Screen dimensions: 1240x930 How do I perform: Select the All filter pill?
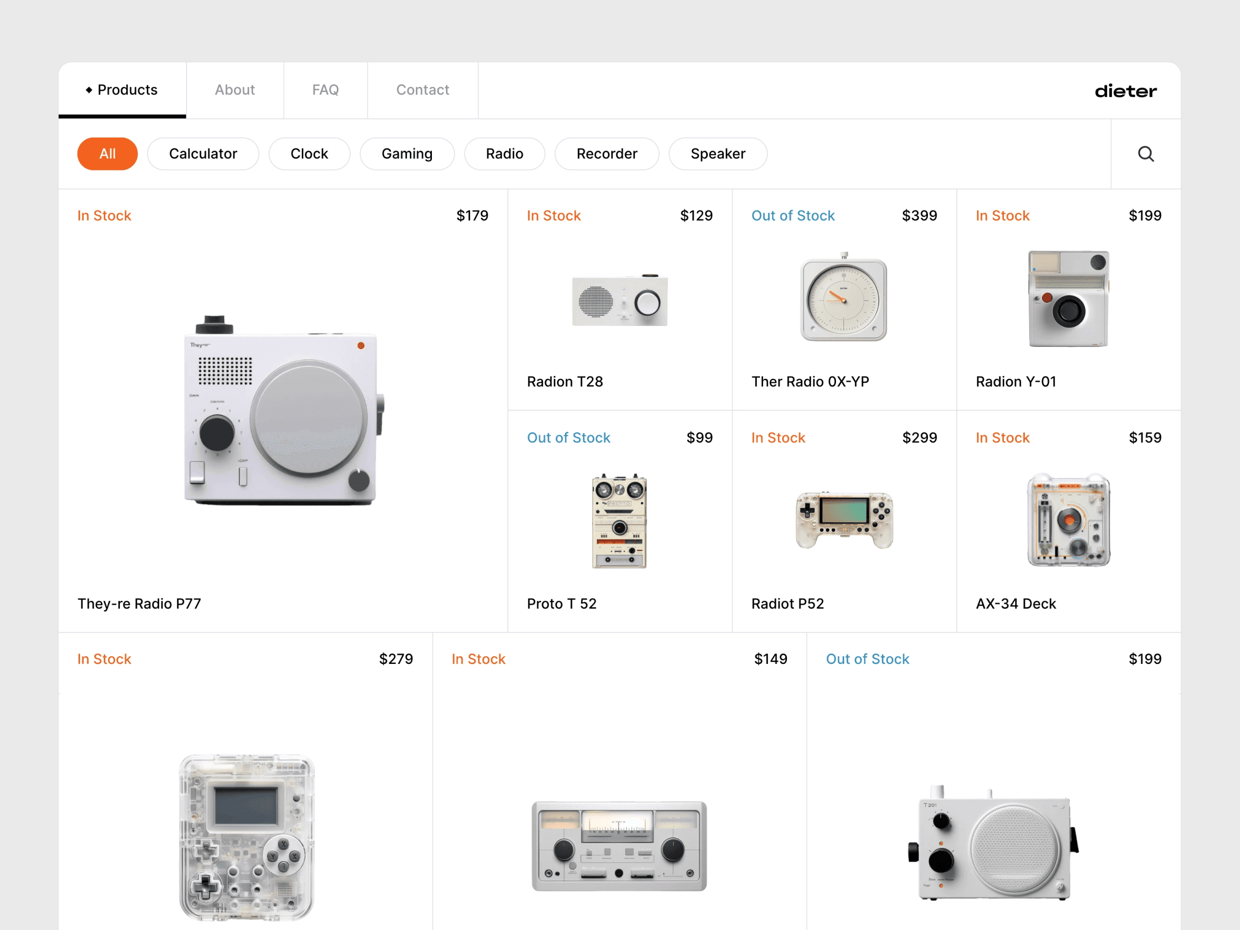point(107,153)
